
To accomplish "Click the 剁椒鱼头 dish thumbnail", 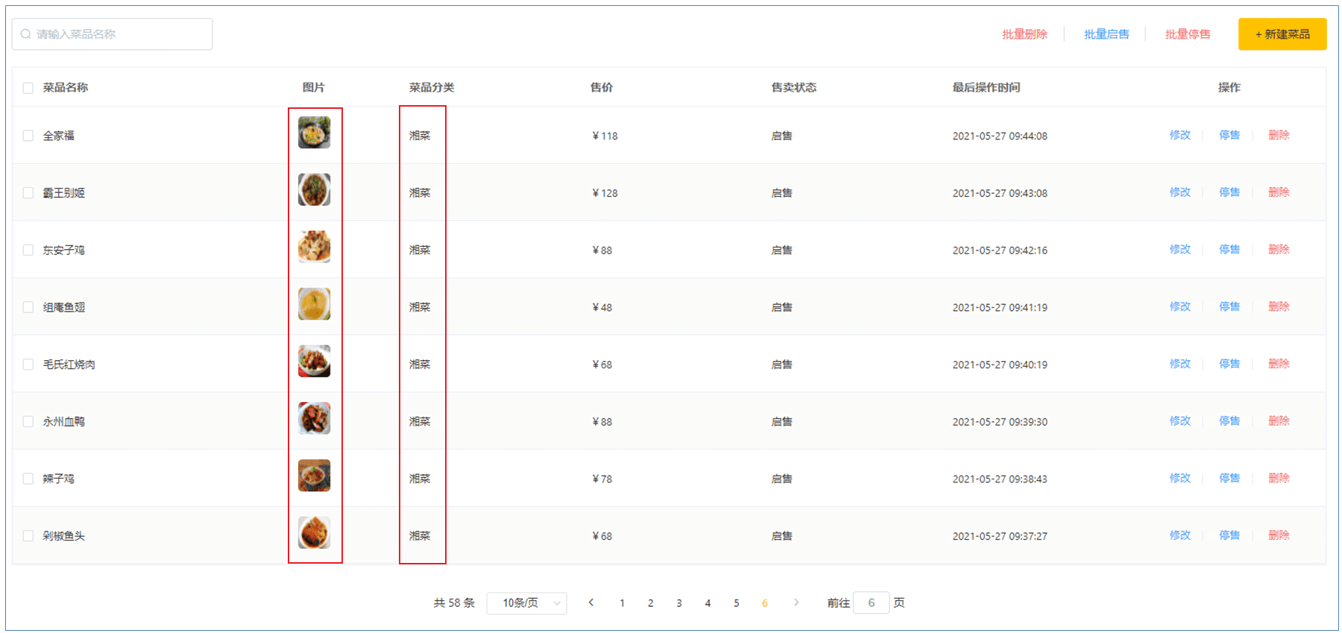I will (x=314, y=533).
